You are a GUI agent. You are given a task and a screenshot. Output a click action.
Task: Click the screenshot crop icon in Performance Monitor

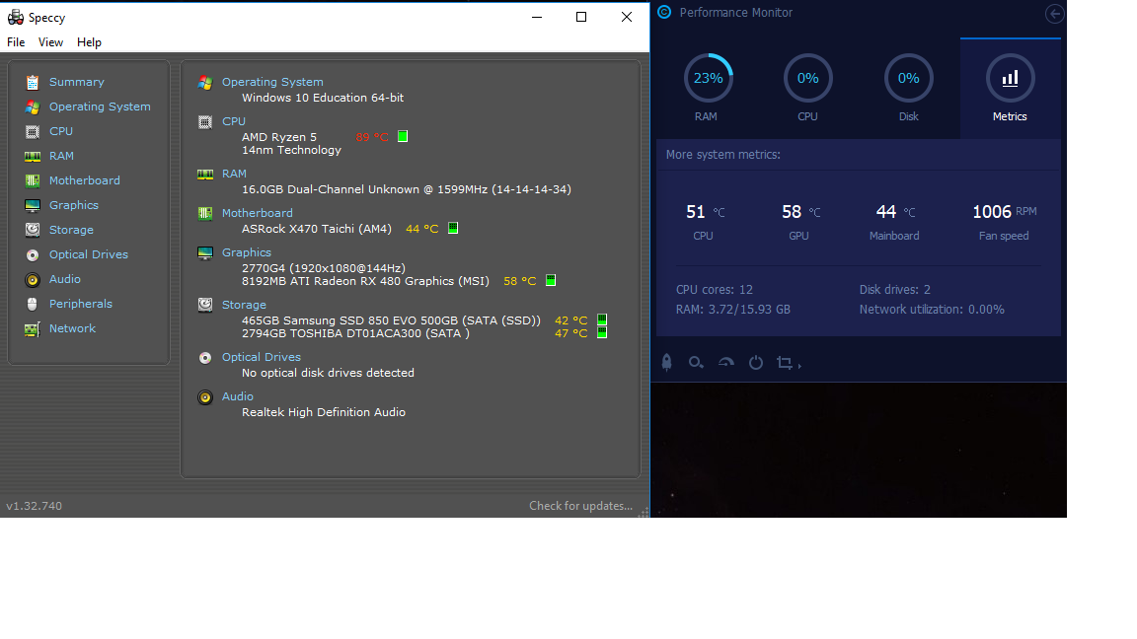pos(785,362)
